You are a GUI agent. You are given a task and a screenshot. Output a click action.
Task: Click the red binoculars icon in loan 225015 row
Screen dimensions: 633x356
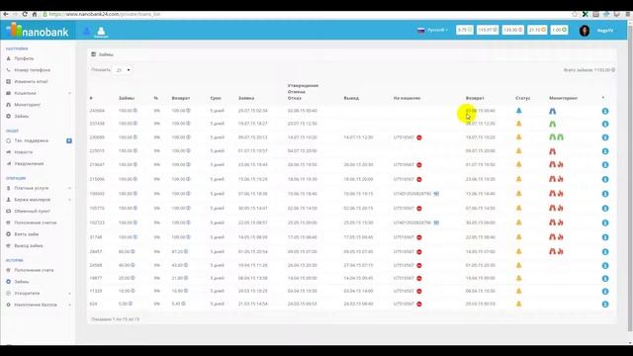(x=552, y=151)
